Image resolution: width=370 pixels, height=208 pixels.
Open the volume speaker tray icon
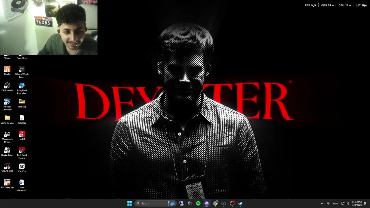[347, 203]
